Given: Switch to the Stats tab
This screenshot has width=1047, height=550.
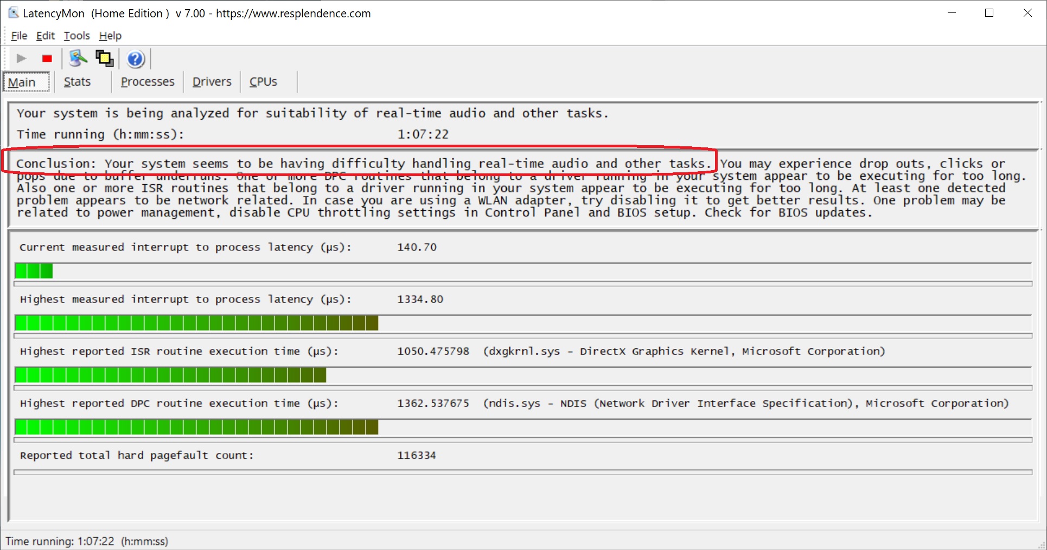Looking at the screenshot, I should click(x=77, y=82).
